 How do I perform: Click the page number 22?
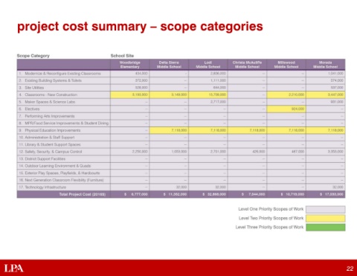[x=350, y=269]
